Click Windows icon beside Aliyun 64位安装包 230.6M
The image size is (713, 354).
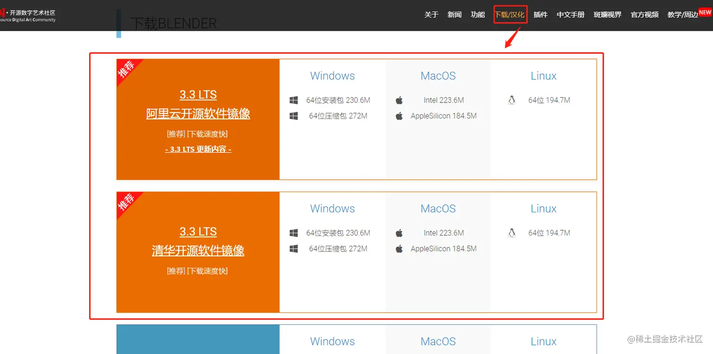pyautogui.click(x=294, y=100)
